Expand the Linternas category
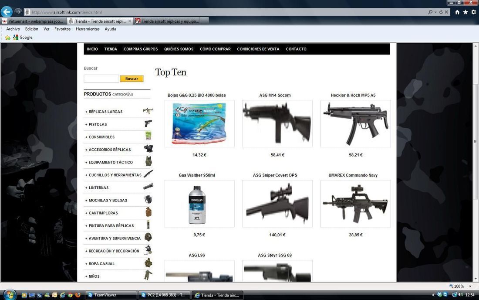This screenshot has height=300, width=479. point(97,188)
